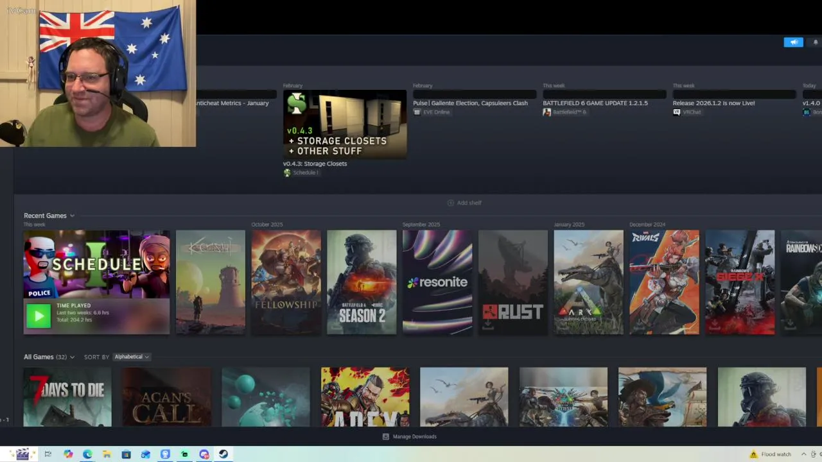This screenshot has height=462, width=822.
Task: Select the Rainbow Six Siege X tile
Action: [x=740, y=282]
